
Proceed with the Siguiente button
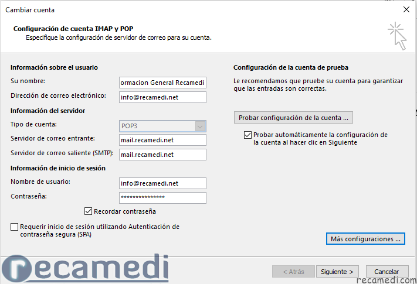tap(337, 272)
